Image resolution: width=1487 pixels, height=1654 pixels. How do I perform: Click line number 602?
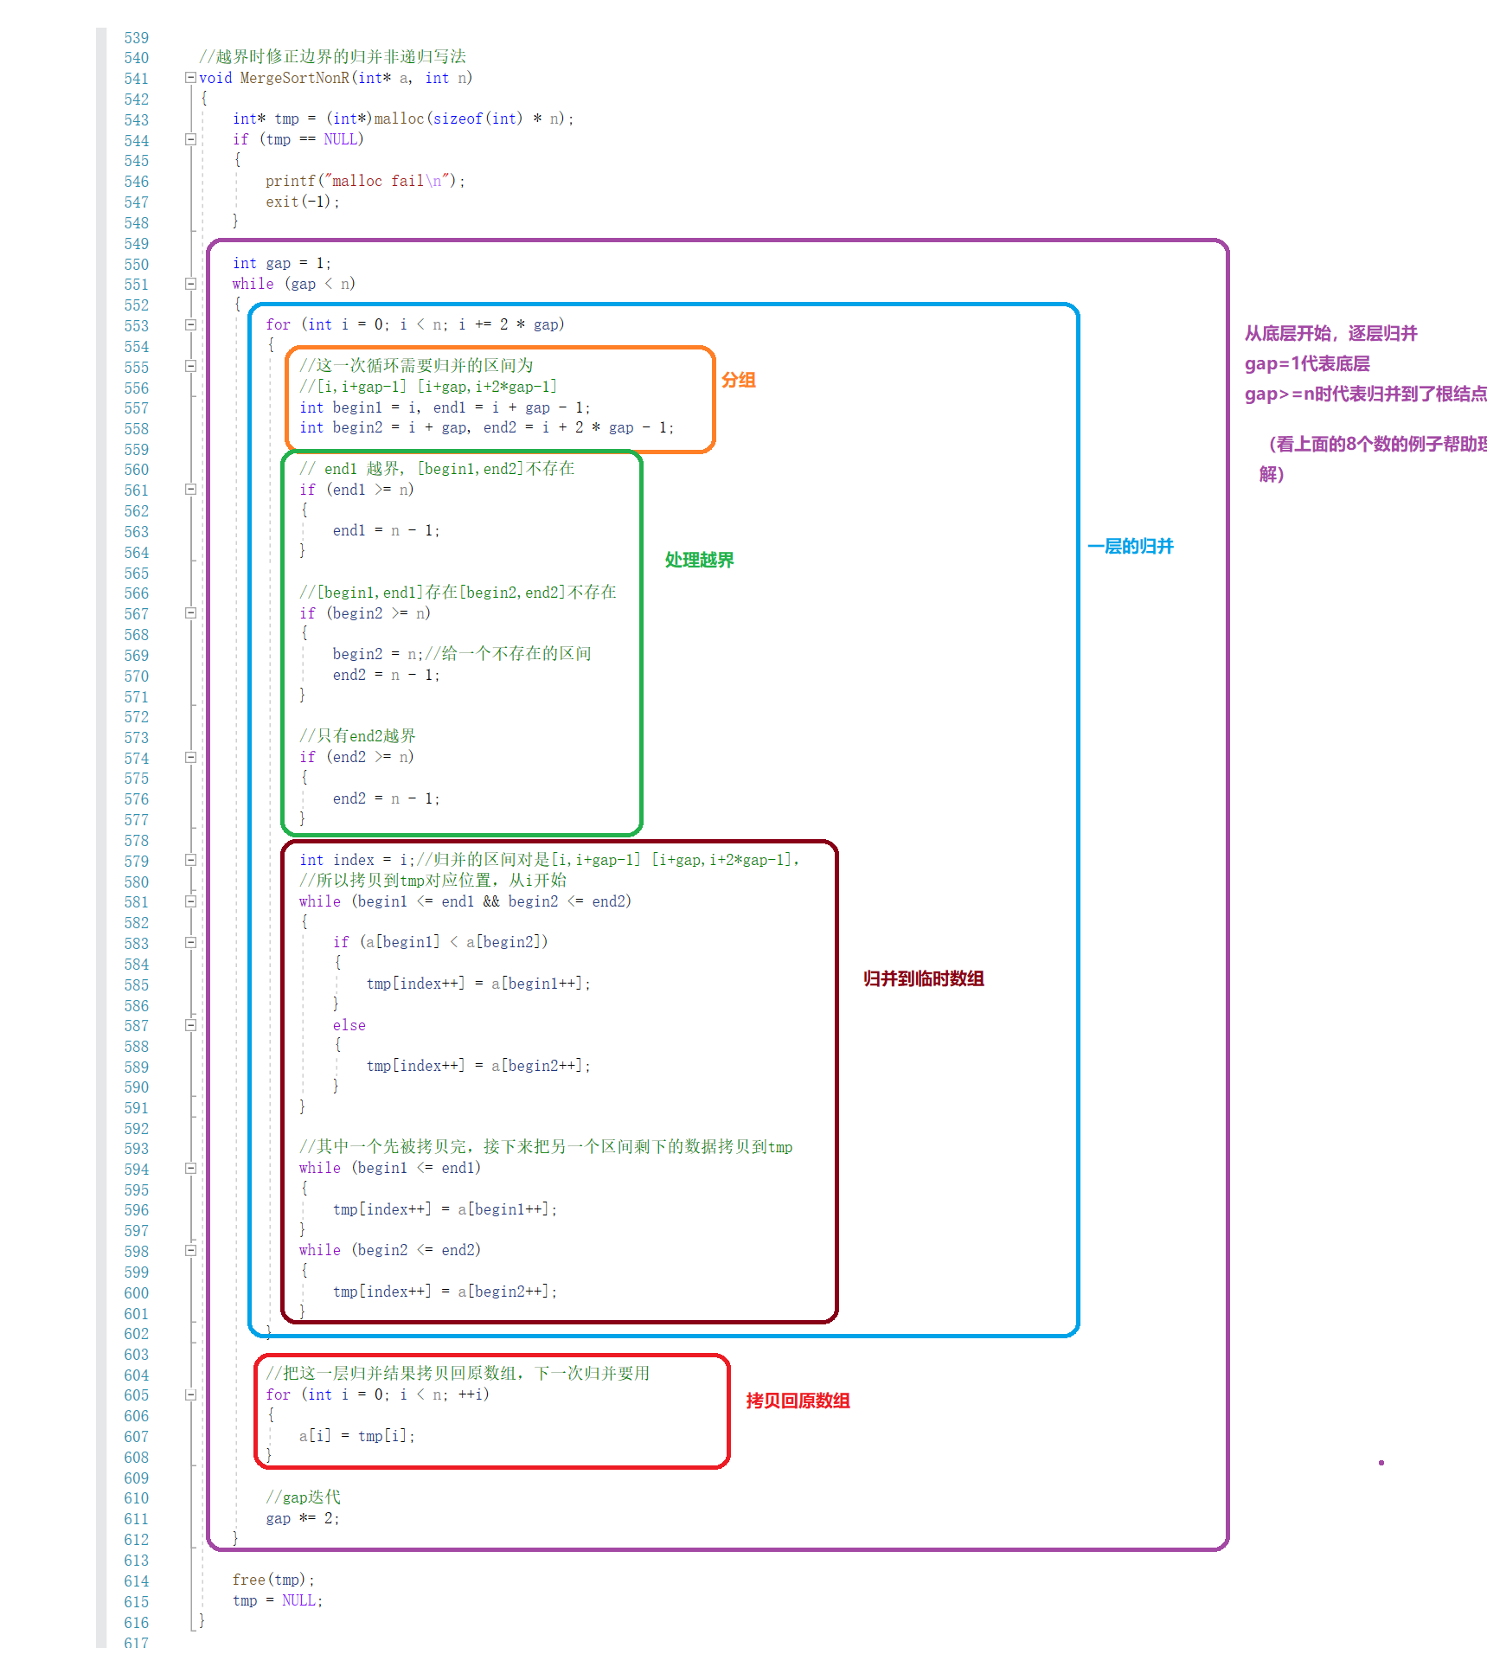coord(136,1333)
